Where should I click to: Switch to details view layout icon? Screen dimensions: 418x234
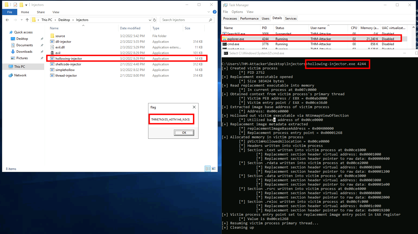point(208,169)
